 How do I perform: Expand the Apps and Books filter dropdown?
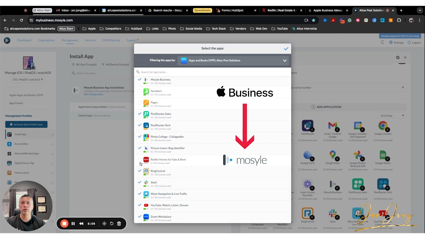coord(233,60)
